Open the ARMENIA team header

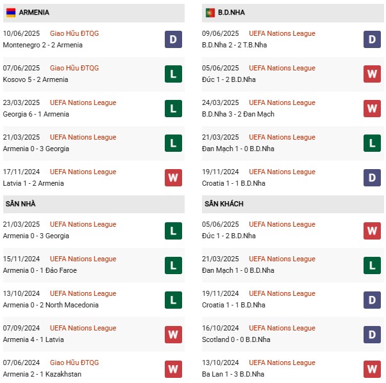click(x=34, y=12)
